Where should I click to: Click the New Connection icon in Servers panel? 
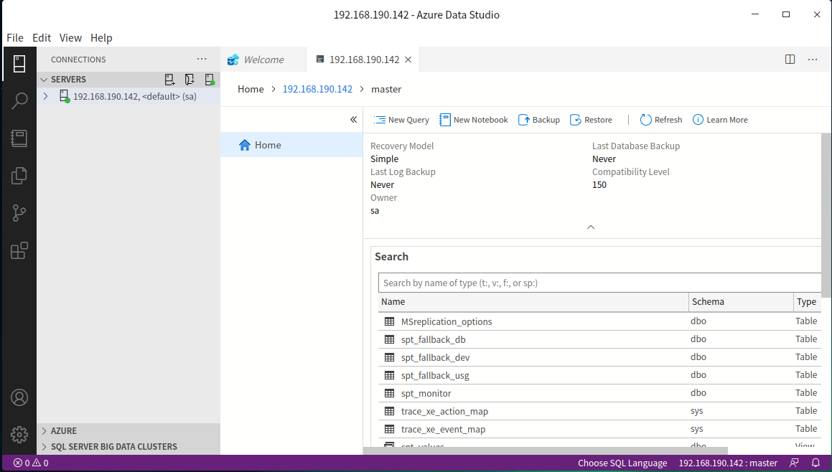click(169, 79)
